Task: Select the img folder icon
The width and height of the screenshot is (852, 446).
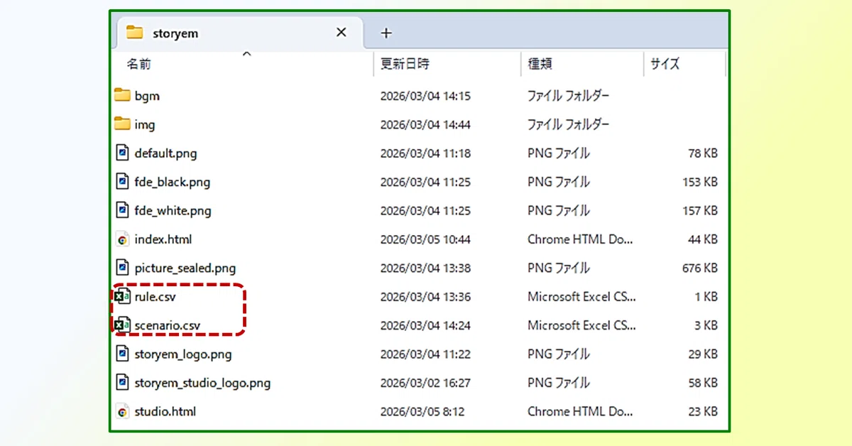Action: pos(122,124)
